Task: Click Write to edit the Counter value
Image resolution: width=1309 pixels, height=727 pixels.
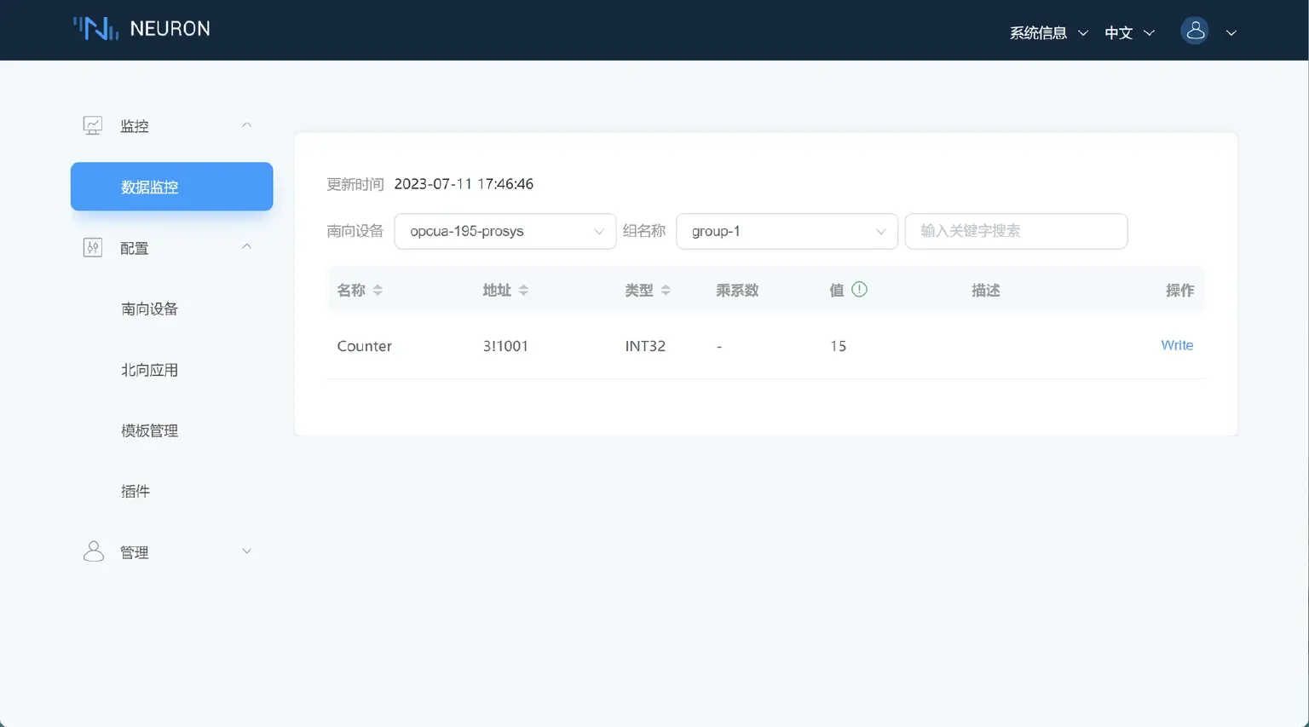Action: click(1177, 345)
